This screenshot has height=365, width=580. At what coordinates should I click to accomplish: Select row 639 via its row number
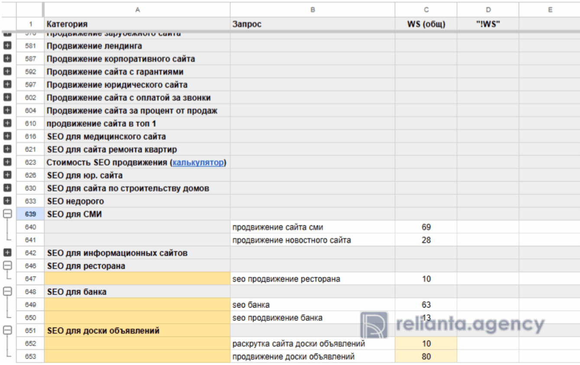[30, 214]
